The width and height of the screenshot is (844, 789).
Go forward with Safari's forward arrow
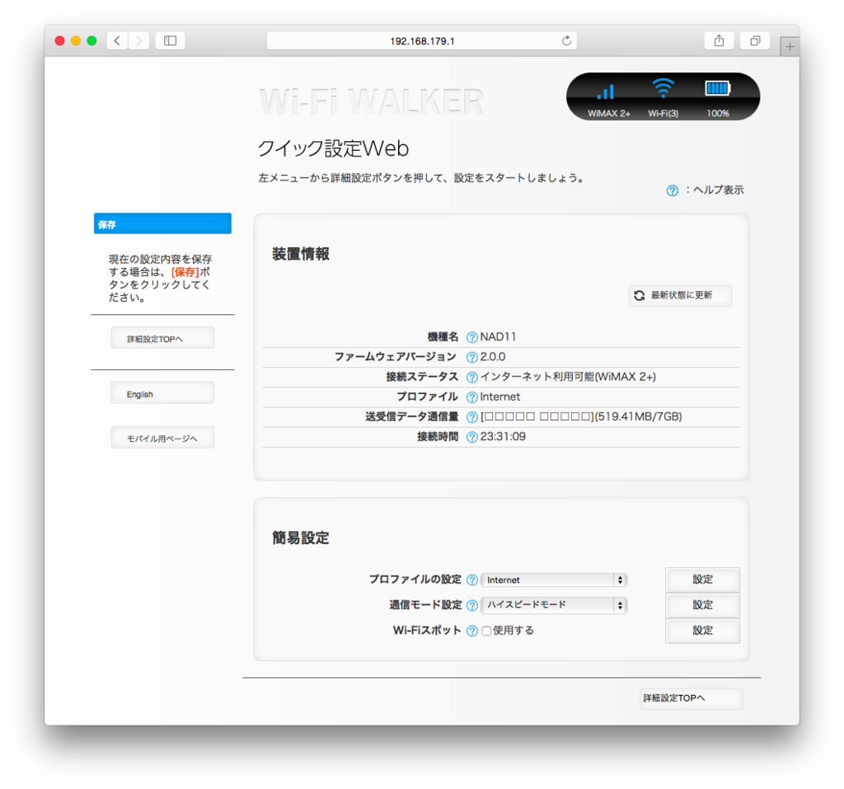(x=138, y=40)
